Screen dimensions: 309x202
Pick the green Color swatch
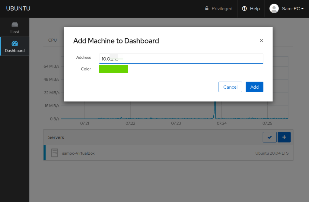coord(114,69)
